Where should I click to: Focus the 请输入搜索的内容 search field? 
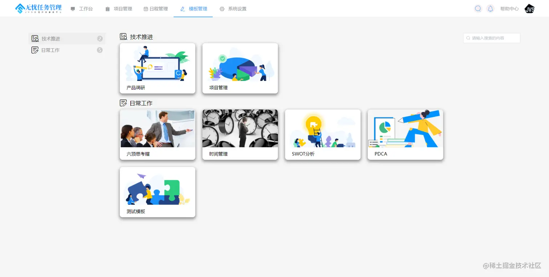(x=492, y=38)
